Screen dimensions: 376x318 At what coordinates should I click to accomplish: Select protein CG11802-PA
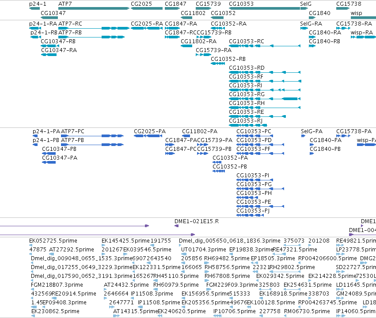coord(186,136)
